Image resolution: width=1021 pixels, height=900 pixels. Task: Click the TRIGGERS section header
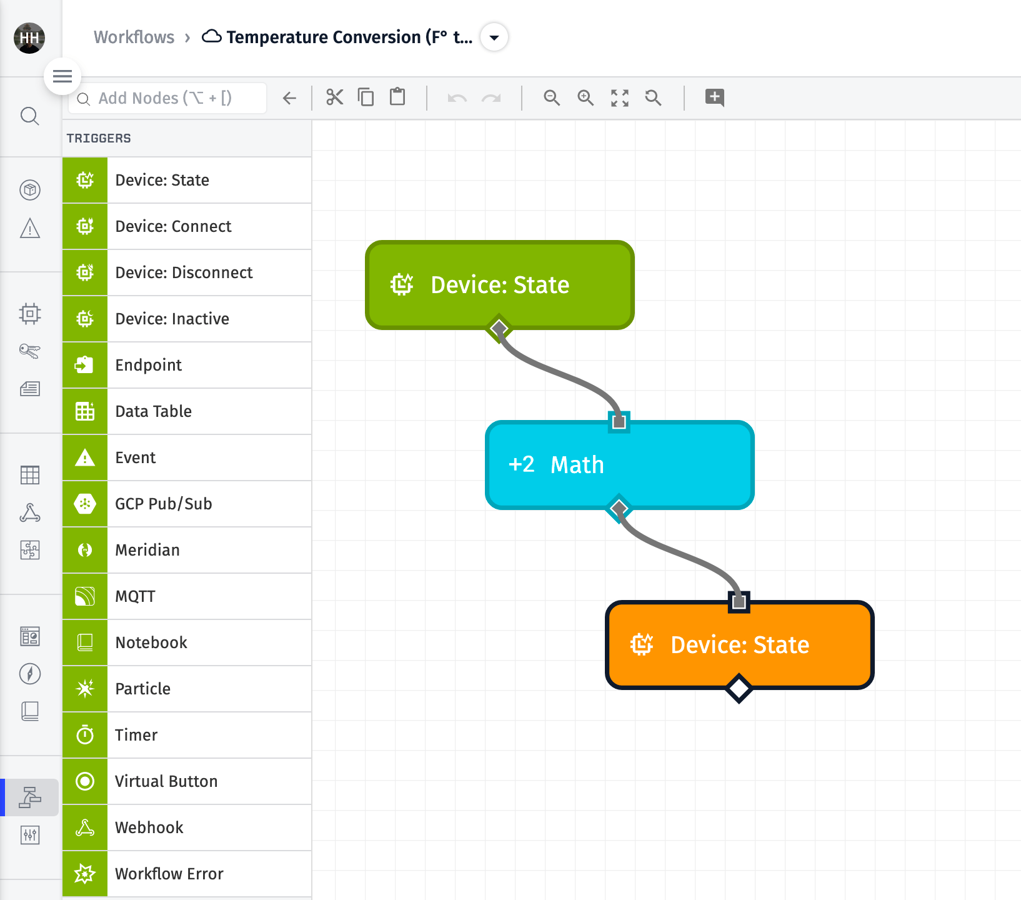99,138
